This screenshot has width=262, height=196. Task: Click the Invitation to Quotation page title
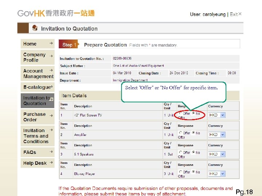69,29
